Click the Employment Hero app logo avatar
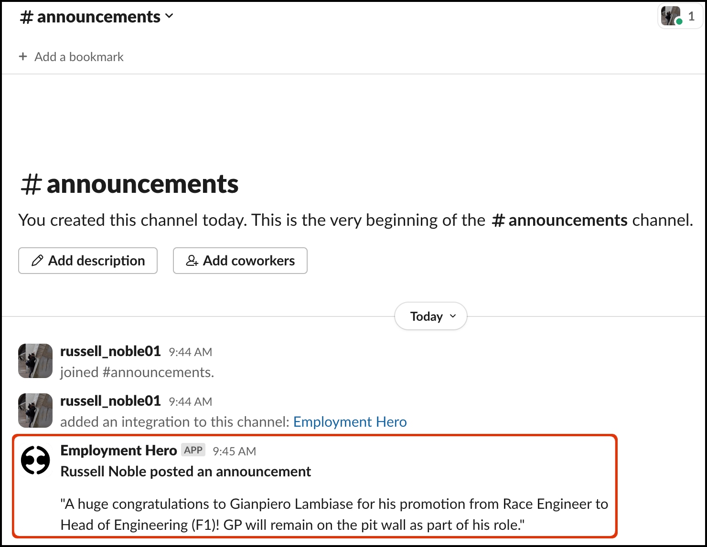The image size is (707, 547). 35,461
